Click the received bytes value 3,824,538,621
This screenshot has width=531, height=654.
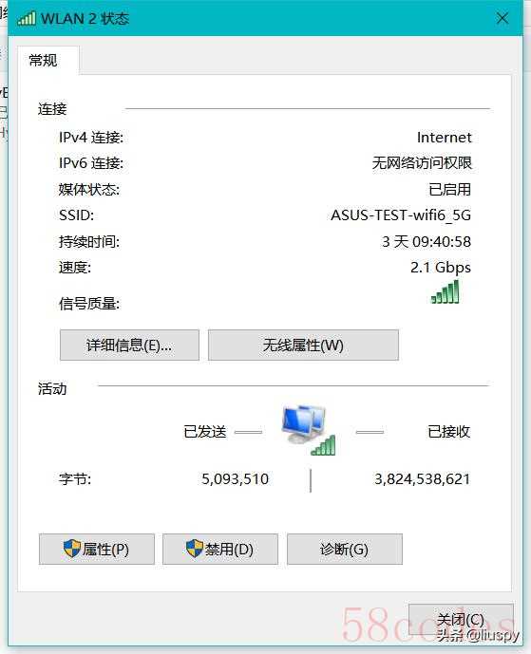click(422, 478)
